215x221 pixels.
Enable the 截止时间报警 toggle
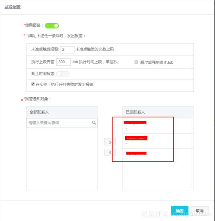[63, 74]
